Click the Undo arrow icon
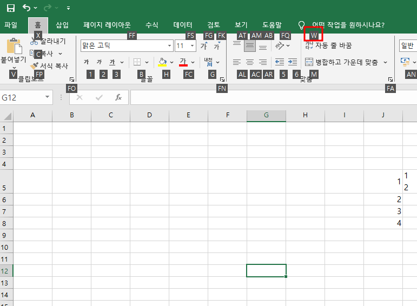This screenshot has height=306, width=417. click(x=27, y=8)
